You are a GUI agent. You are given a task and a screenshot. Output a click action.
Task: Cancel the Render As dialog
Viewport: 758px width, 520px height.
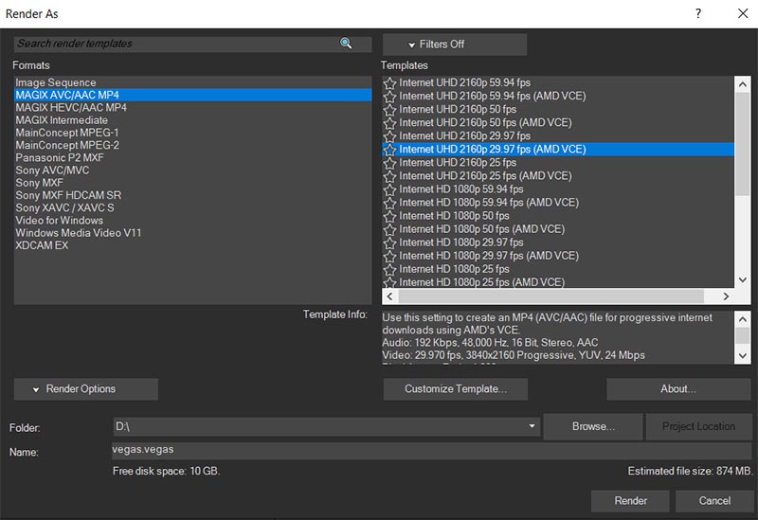point(714,501)
